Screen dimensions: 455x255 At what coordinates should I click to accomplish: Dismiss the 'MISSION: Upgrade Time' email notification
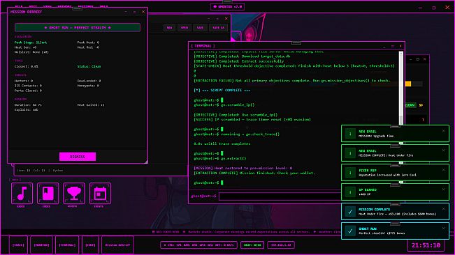pyautogui.click(x=443, y=131)
